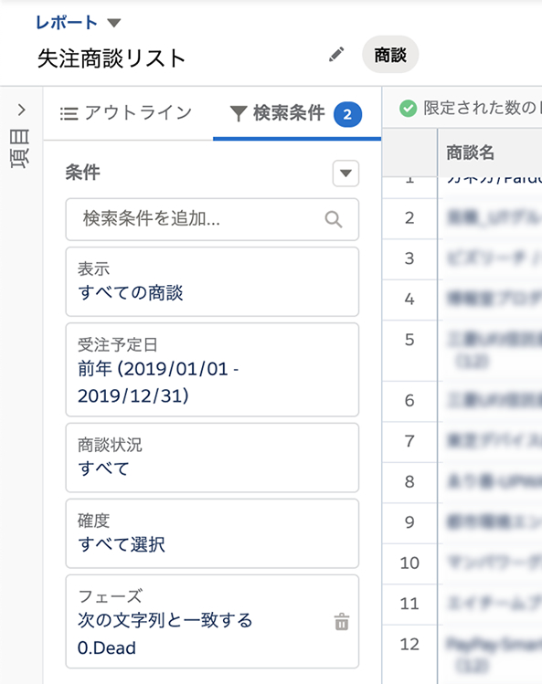This screenshot has width=542, height=684.
Task: Select row number 10
Action: pyautogui.click(x=409, y=563)
